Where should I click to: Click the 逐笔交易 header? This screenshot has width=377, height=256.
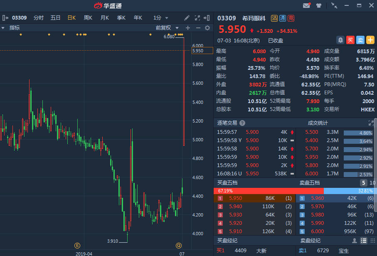click(227, 123)
